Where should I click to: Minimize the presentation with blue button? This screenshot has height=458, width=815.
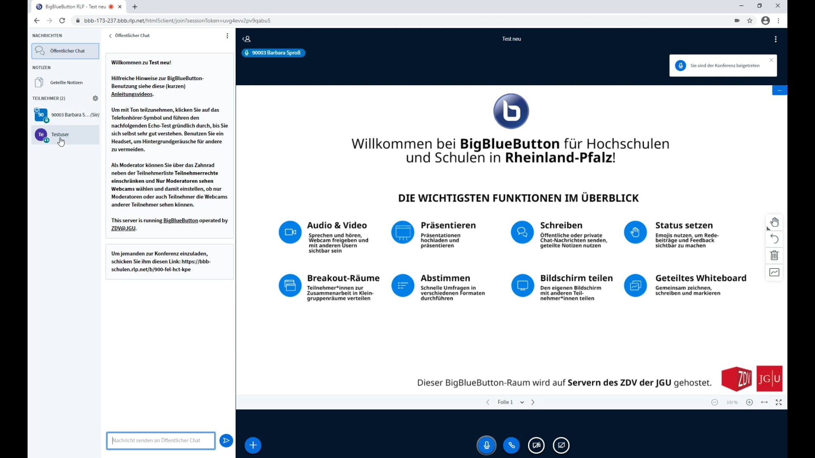point(779,90)
